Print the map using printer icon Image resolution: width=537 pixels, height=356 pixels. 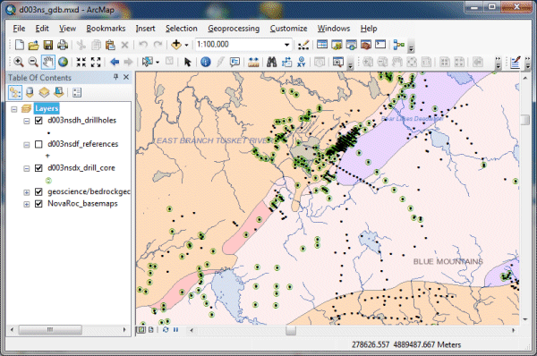tap(63, 45)
